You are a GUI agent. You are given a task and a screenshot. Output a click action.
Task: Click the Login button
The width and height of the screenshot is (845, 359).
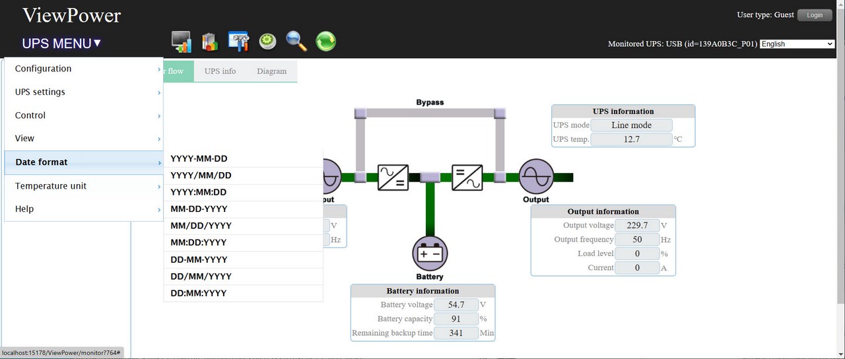pos(815,15)
